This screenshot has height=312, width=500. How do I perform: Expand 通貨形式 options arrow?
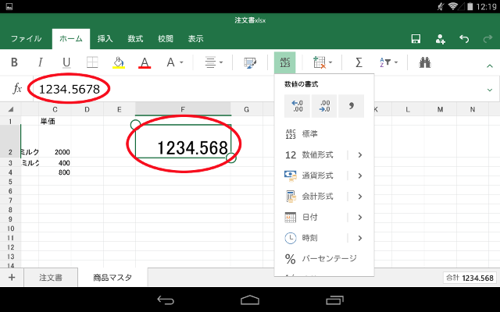360,175
